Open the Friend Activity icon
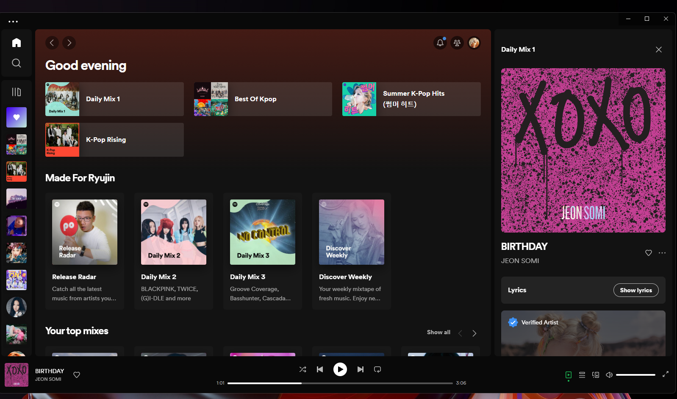The height and width of the screenshot is (399, 677). [x=457, y=43]
